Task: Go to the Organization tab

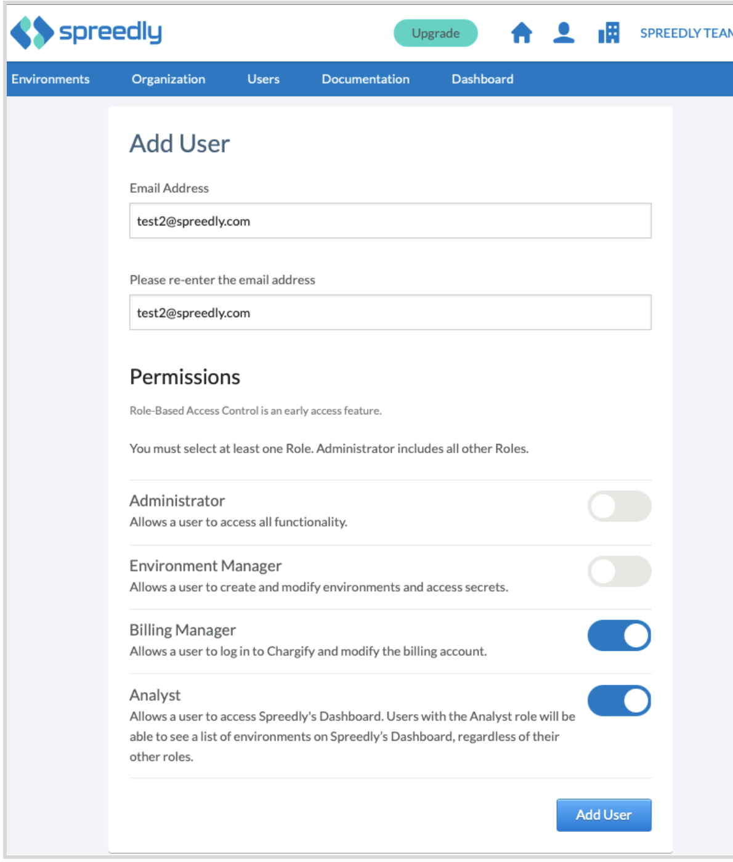Action: (x=168, y=79)
